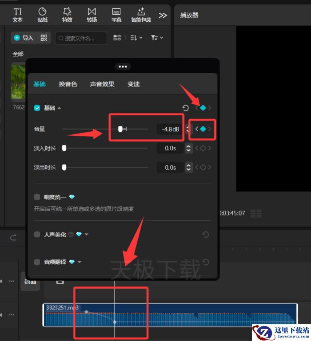Toggle the 音量 keyframe diamond

(203, 129)
